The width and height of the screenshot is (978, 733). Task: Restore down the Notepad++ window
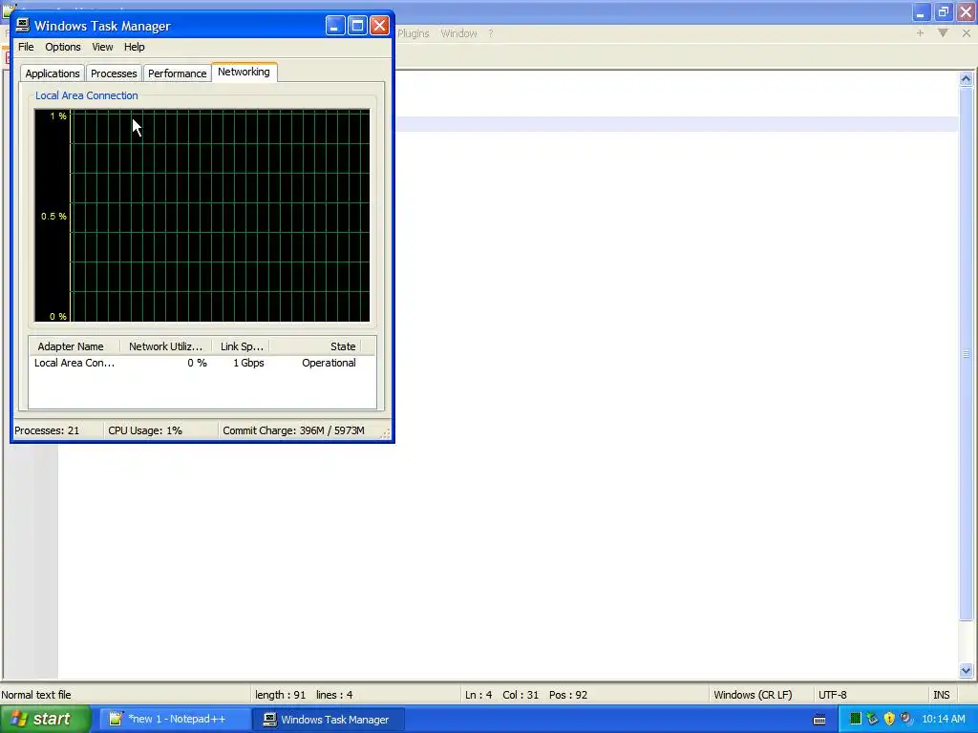943,11
